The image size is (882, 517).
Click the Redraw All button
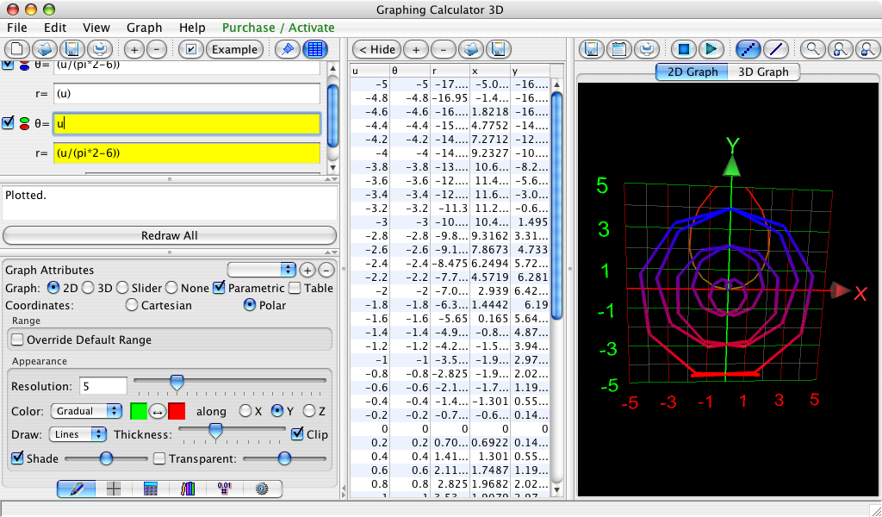[169, 235]
